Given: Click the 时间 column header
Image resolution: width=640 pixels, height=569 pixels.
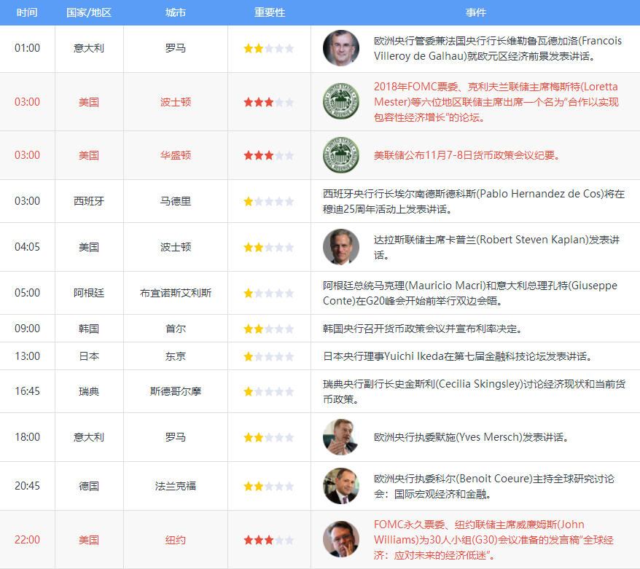Looking at the screenshot, I should [x=27, y=12].
